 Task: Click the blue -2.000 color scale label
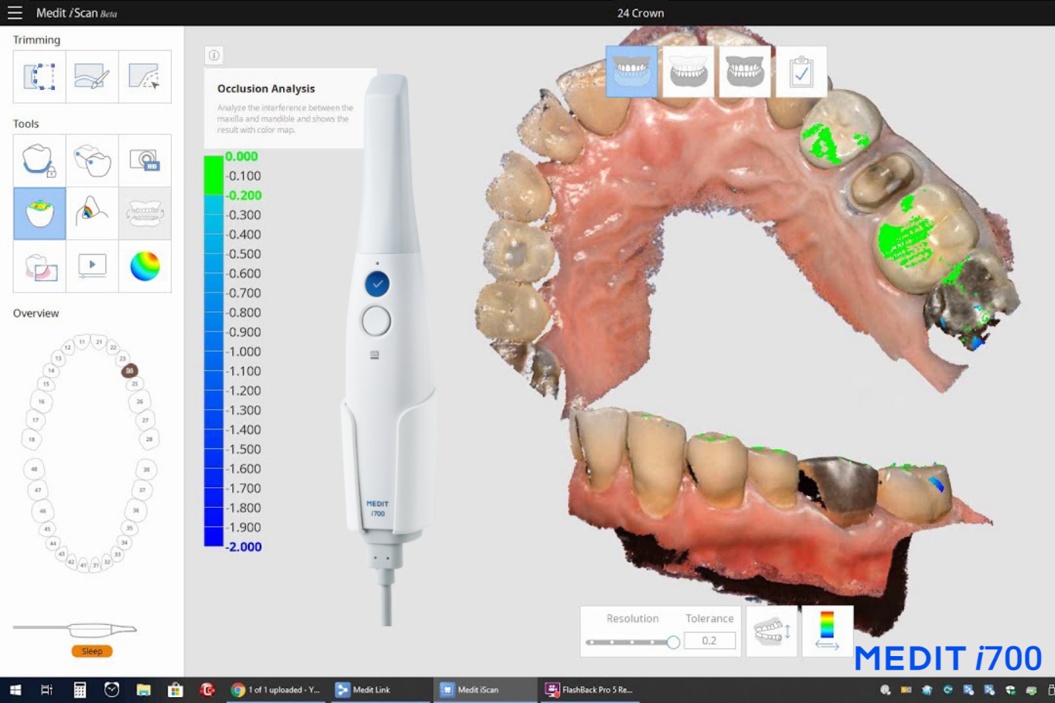pyautogui.click(x=243, y=547)
